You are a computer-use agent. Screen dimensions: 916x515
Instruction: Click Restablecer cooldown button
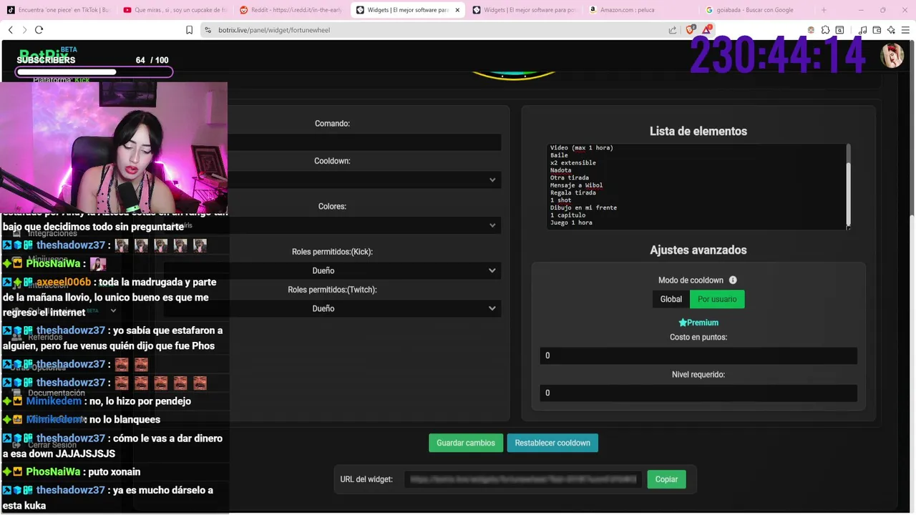tap(552, 443)
